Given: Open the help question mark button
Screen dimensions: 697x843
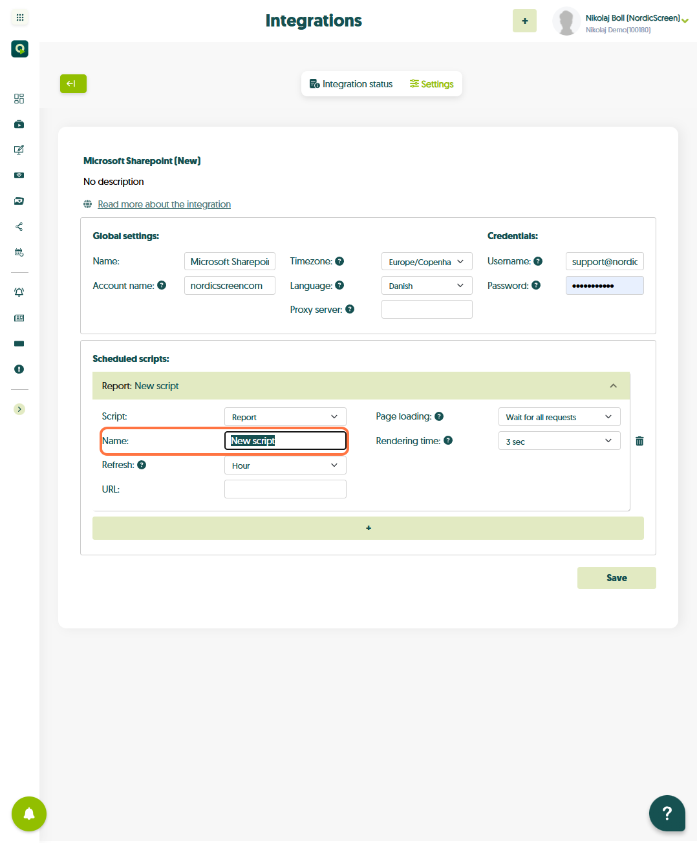Looking at the screenshot, I should point(667,813).
